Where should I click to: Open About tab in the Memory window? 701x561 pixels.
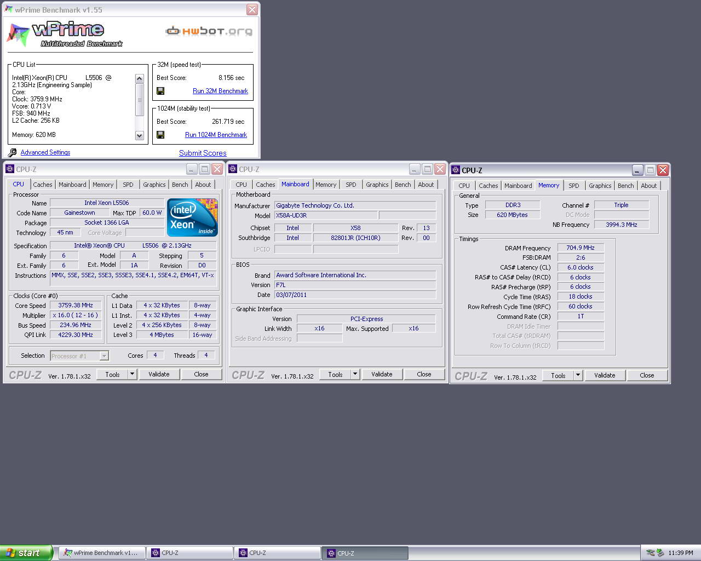pos(649,186)
